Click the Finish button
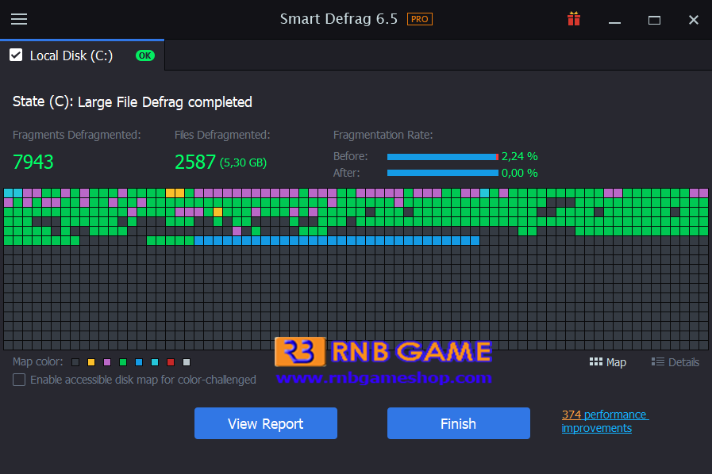712x474 pixels. [x=459, y=423]
